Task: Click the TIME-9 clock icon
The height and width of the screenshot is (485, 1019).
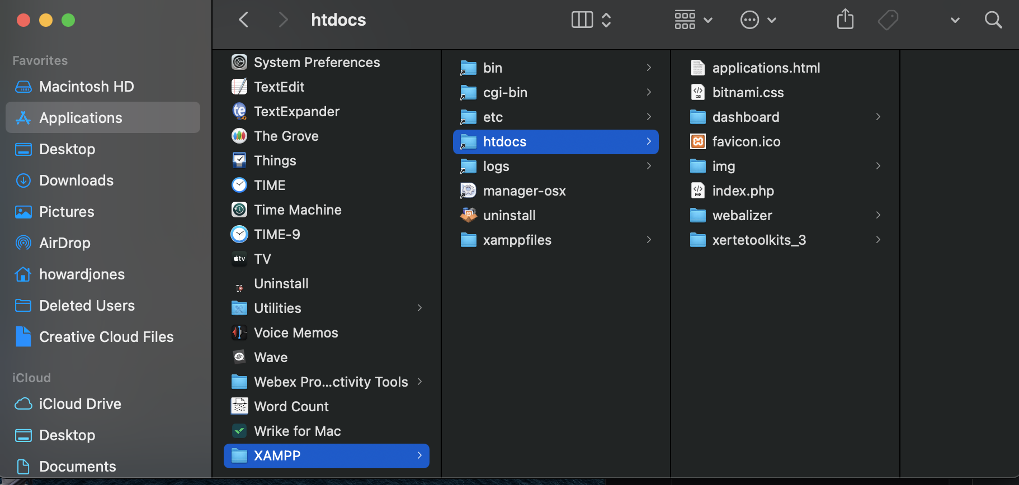Action: tap(239, 234)
